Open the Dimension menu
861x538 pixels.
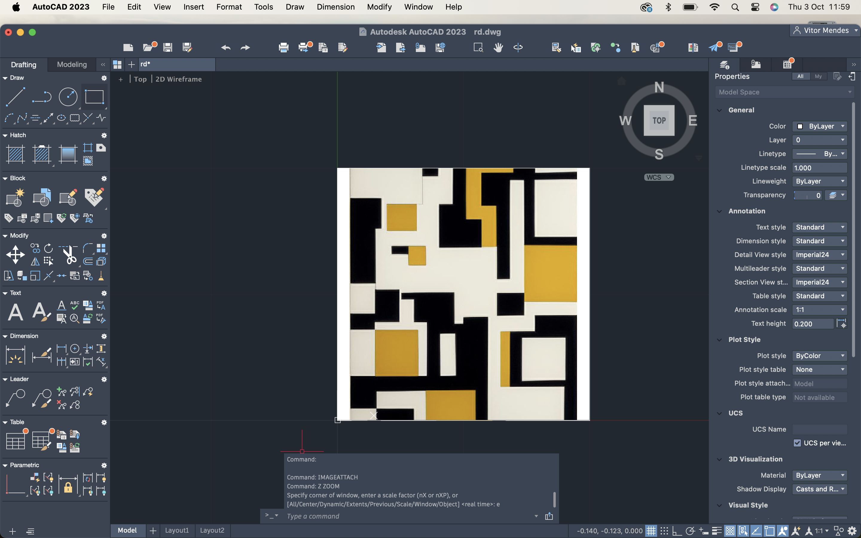coord(335,7)
